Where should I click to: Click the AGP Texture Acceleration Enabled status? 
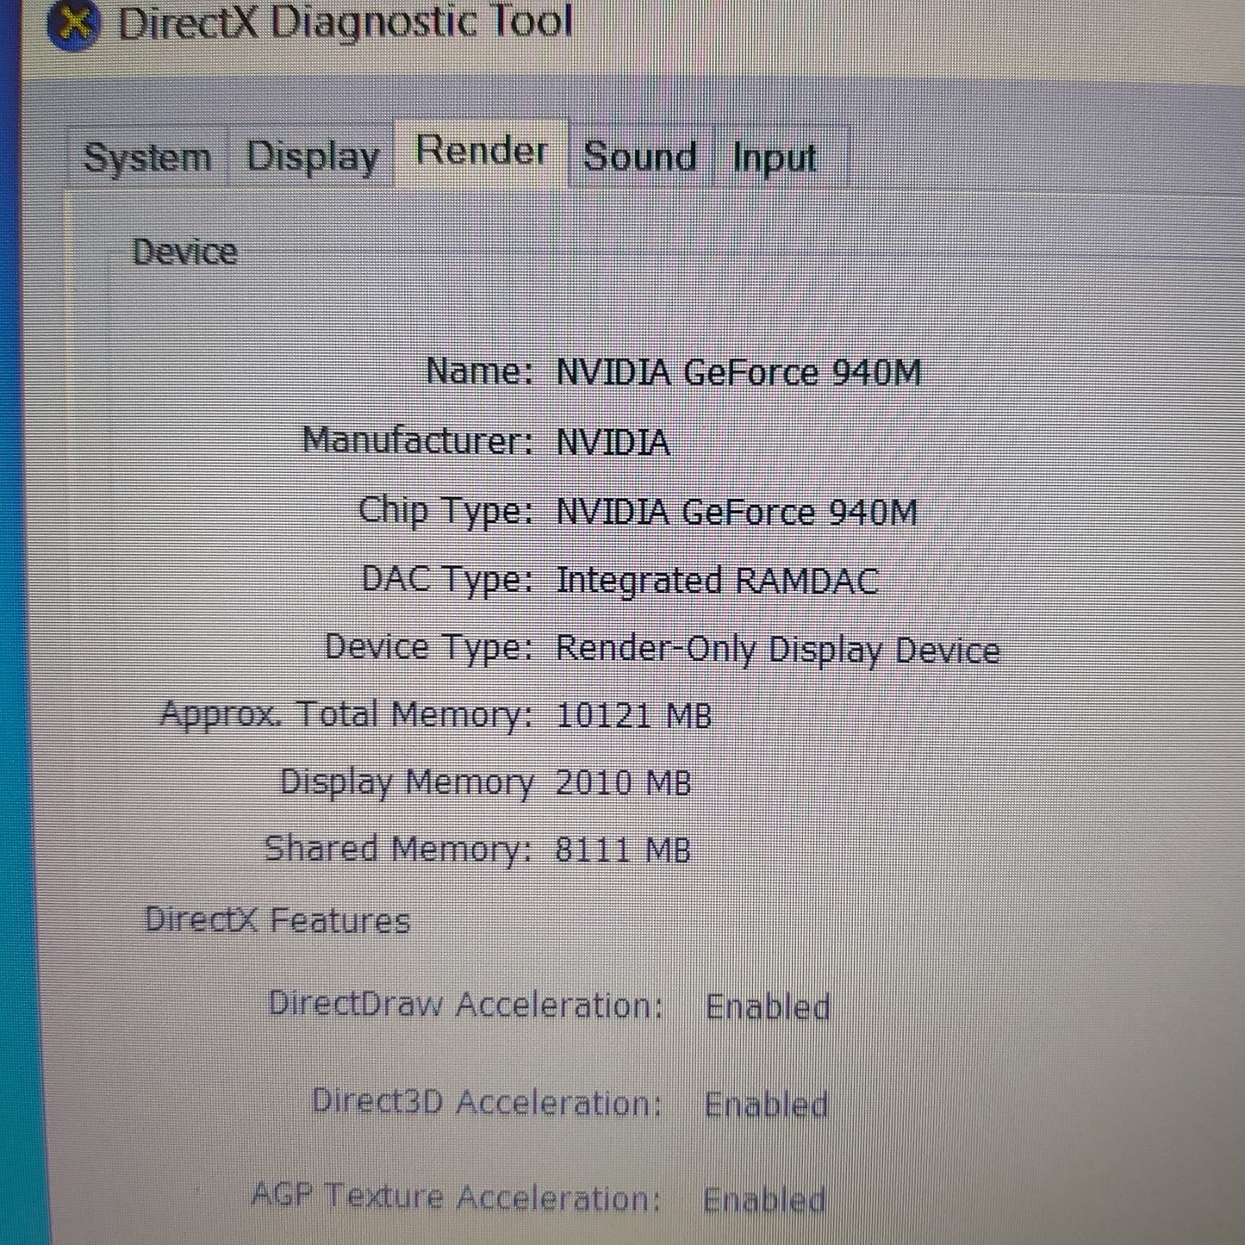[764, 1199]
